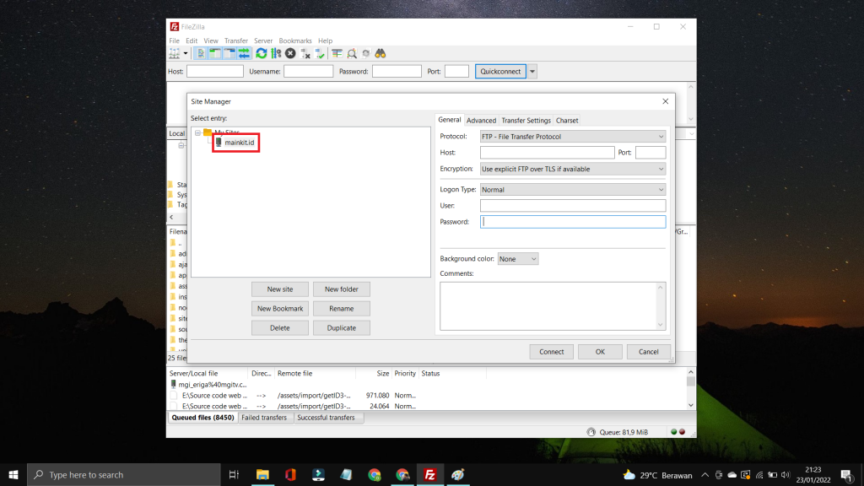Select the mainkit.id site entry

click(236, 142)
